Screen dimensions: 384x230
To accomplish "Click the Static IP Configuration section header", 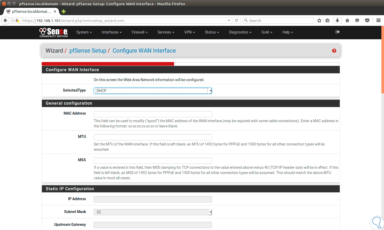I will 191,189.
